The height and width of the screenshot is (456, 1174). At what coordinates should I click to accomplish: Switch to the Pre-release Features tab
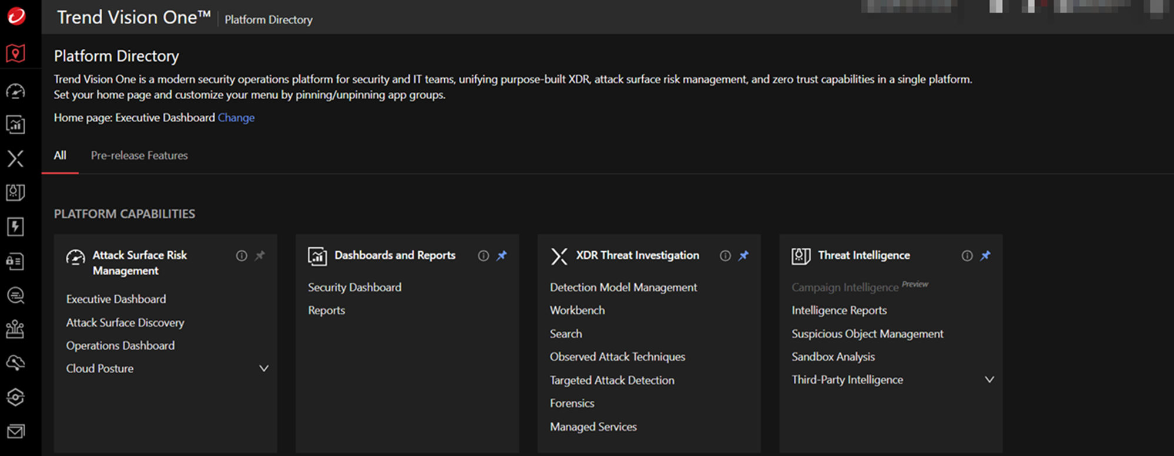coord(139,156)
